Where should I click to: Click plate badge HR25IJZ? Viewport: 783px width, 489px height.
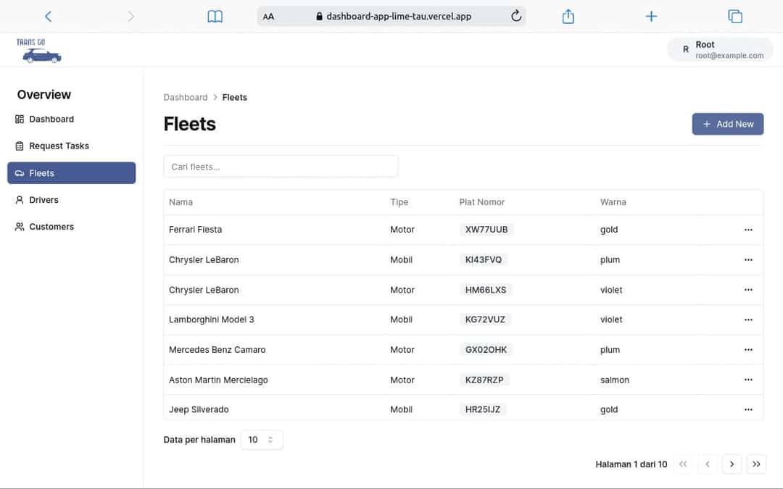tap(482, 409)
